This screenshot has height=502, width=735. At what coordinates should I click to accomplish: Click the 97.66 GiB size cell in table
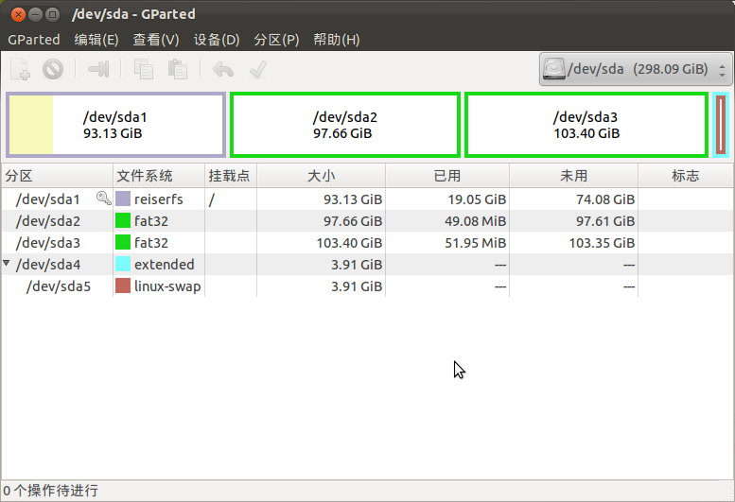pos(353,221)
